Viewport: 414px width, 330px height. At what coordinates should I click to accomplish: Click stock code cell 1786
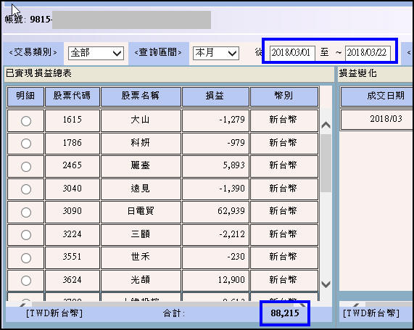(x=73, y=144)
